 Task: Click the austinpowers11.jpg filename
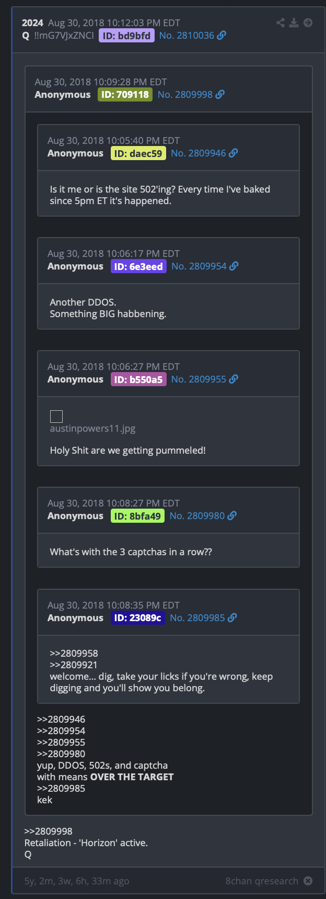(x=92, y=429)
